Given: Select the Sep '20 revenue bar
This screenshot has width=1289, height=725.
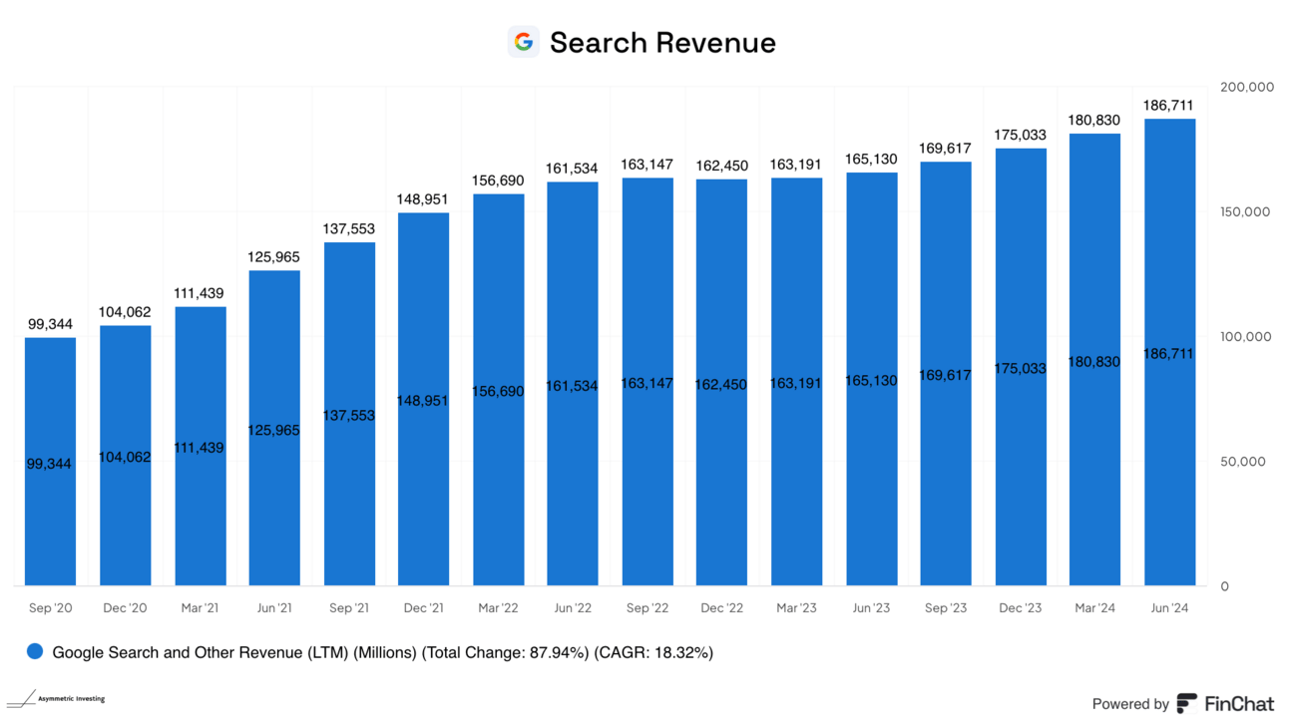Looking at the screenshot, I should tap(50, 462).
